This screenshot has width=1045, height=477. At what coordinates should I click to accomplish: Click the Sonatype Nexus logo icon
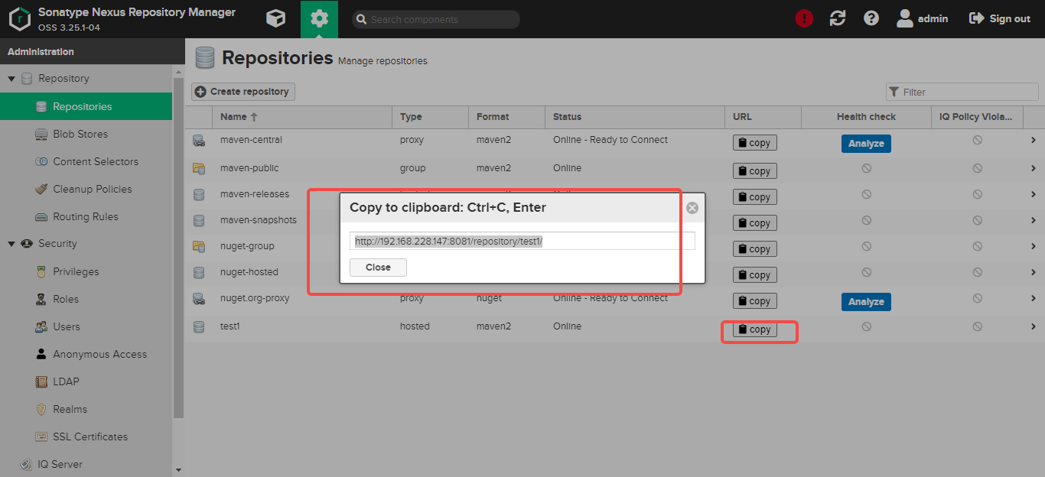click(19, 19)
